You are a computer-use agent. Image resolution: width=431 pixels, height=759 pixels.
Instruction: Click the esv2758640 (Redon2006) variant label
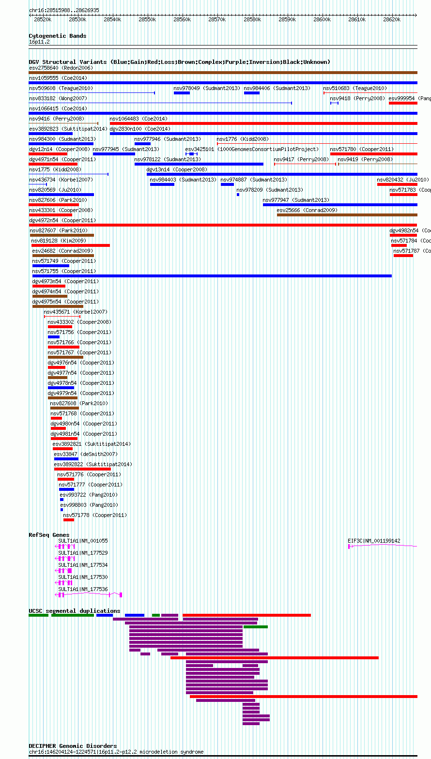pyautogui.click(x=61, y=68)
